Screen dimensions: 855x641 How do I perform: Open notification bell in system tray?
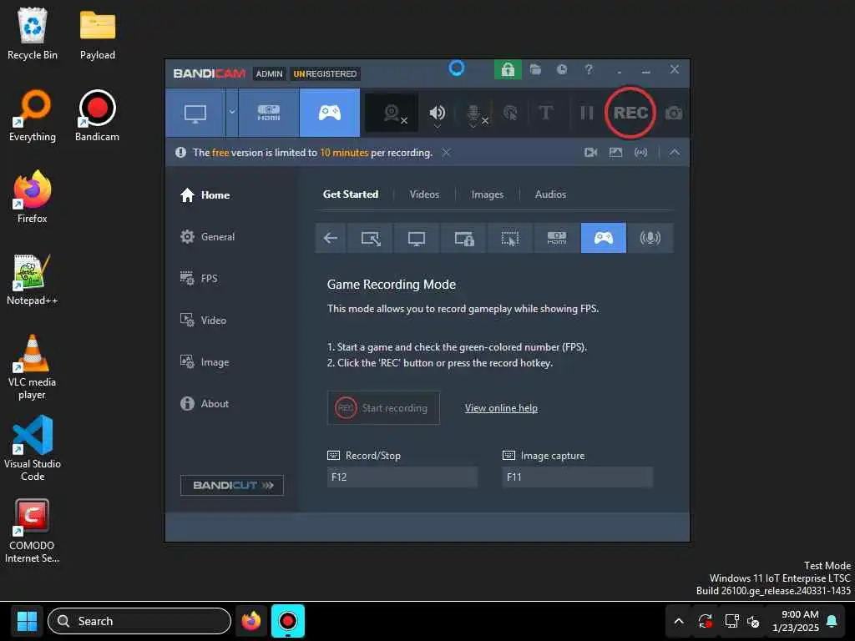[832, 621]
